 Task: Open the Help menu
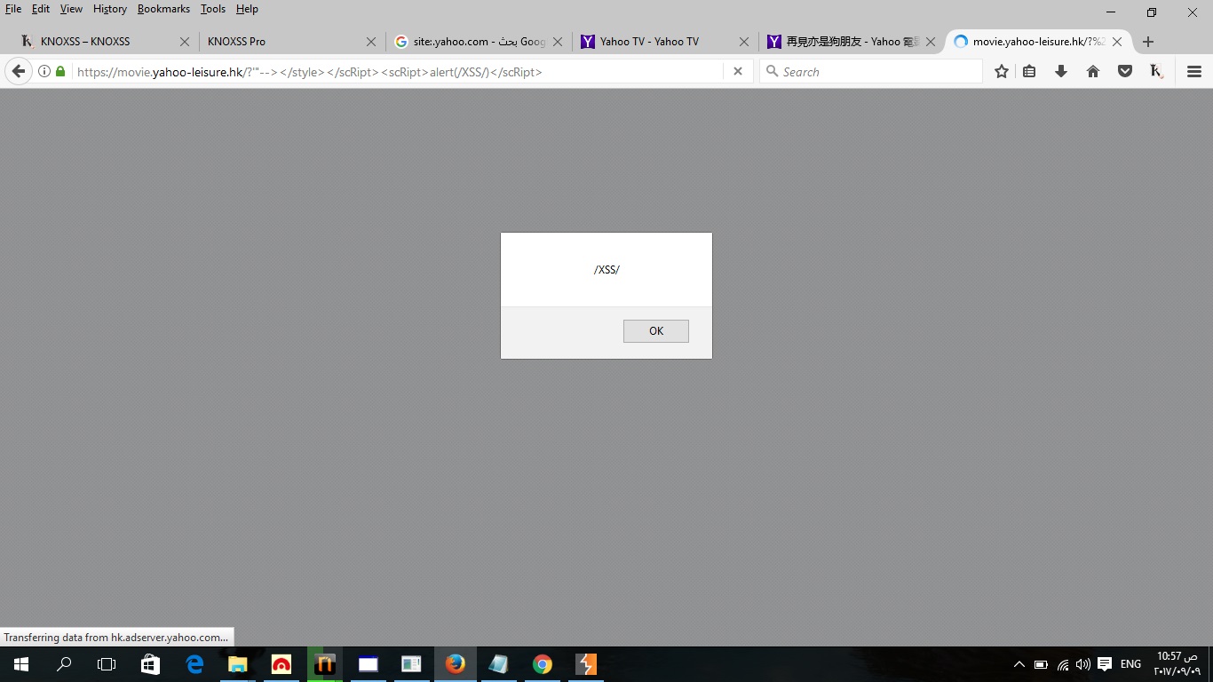point(247,9)
